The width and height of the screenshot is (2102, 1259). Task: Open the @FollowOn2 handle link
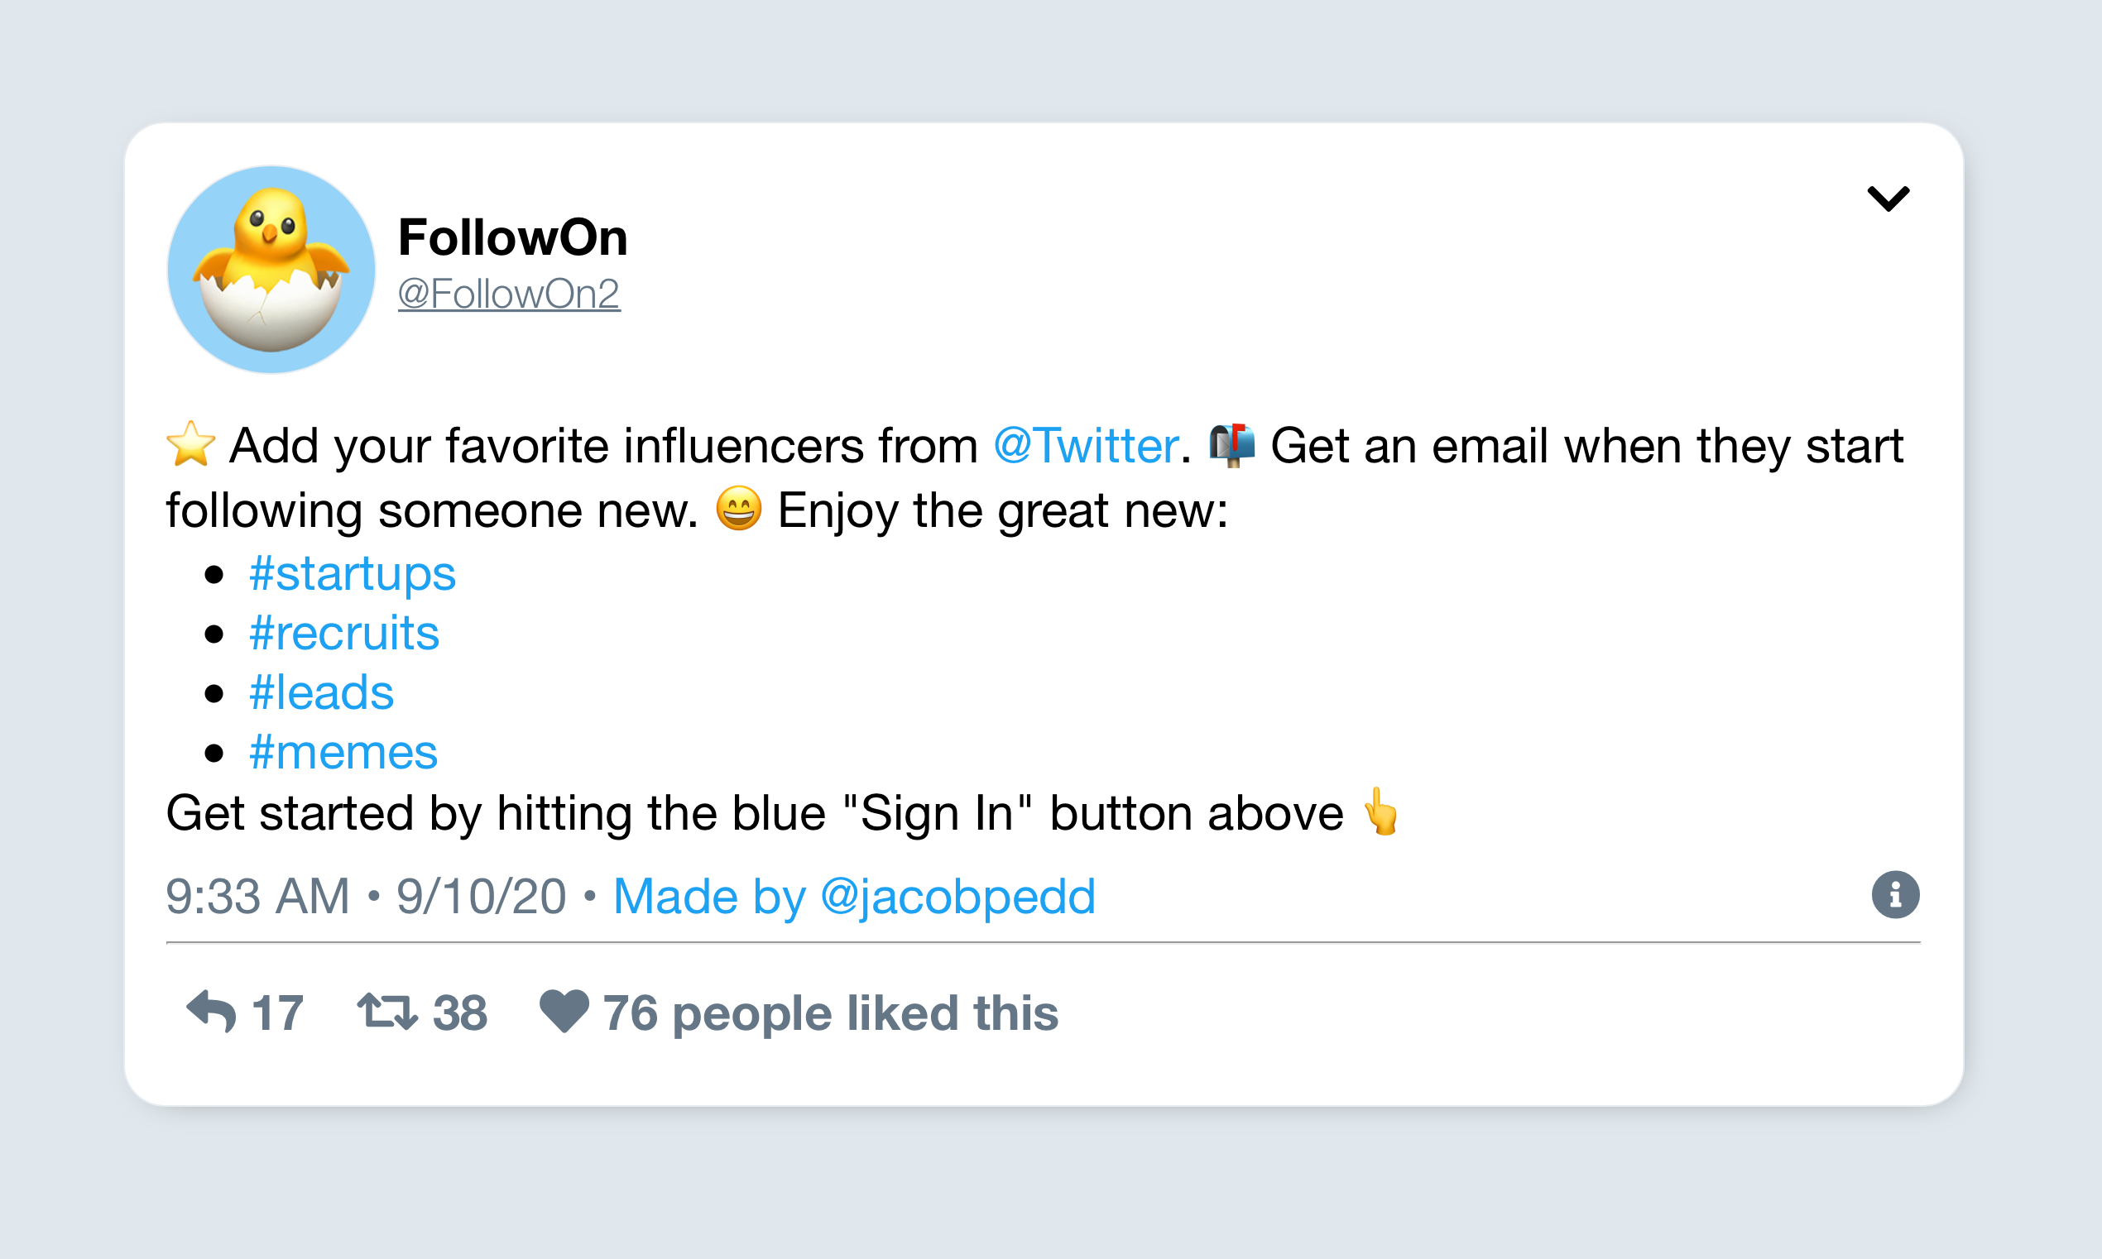coord(509,294)
